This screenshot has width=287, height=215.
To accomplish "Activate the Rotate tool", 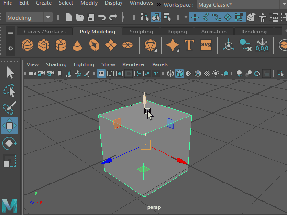I will tap(10, 143).
